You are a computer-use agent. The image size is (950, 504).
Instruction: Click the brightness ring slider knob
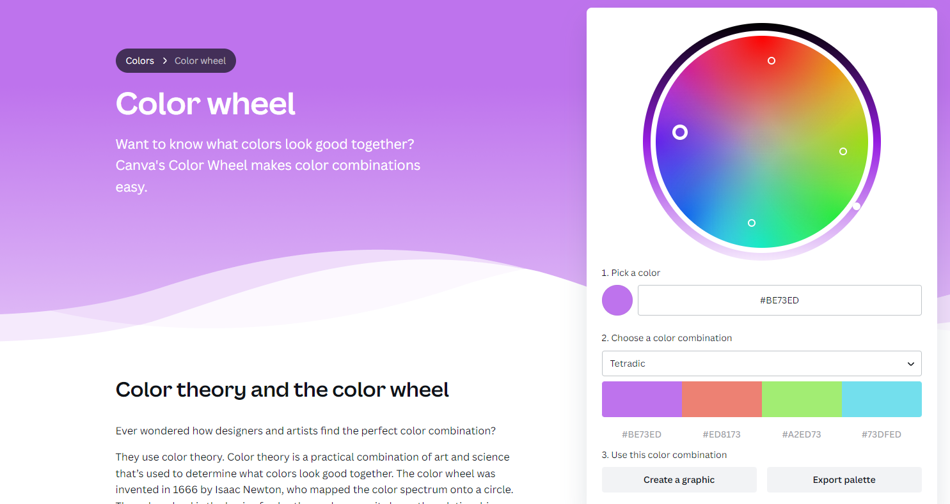point(857,206)
